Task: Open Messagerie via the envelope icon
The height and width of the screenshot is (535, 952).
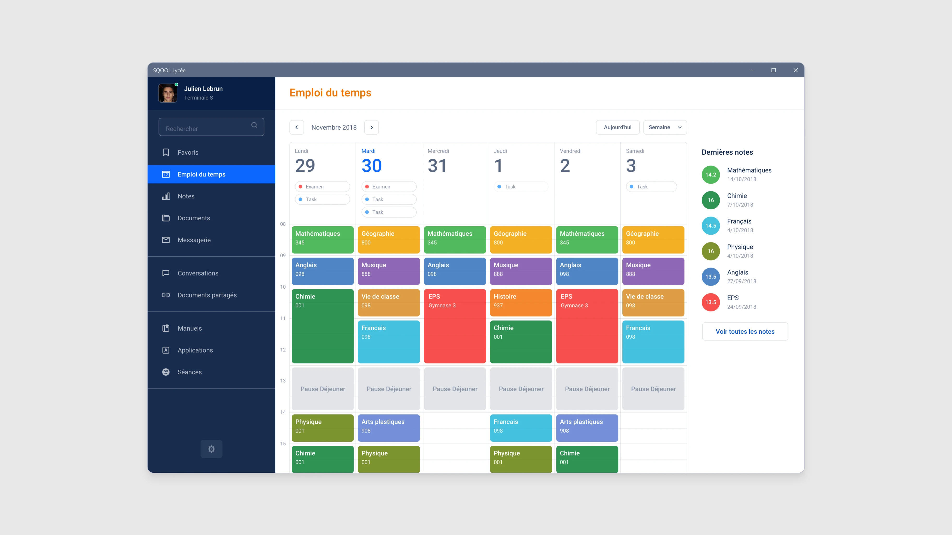Action: [166, 240]
